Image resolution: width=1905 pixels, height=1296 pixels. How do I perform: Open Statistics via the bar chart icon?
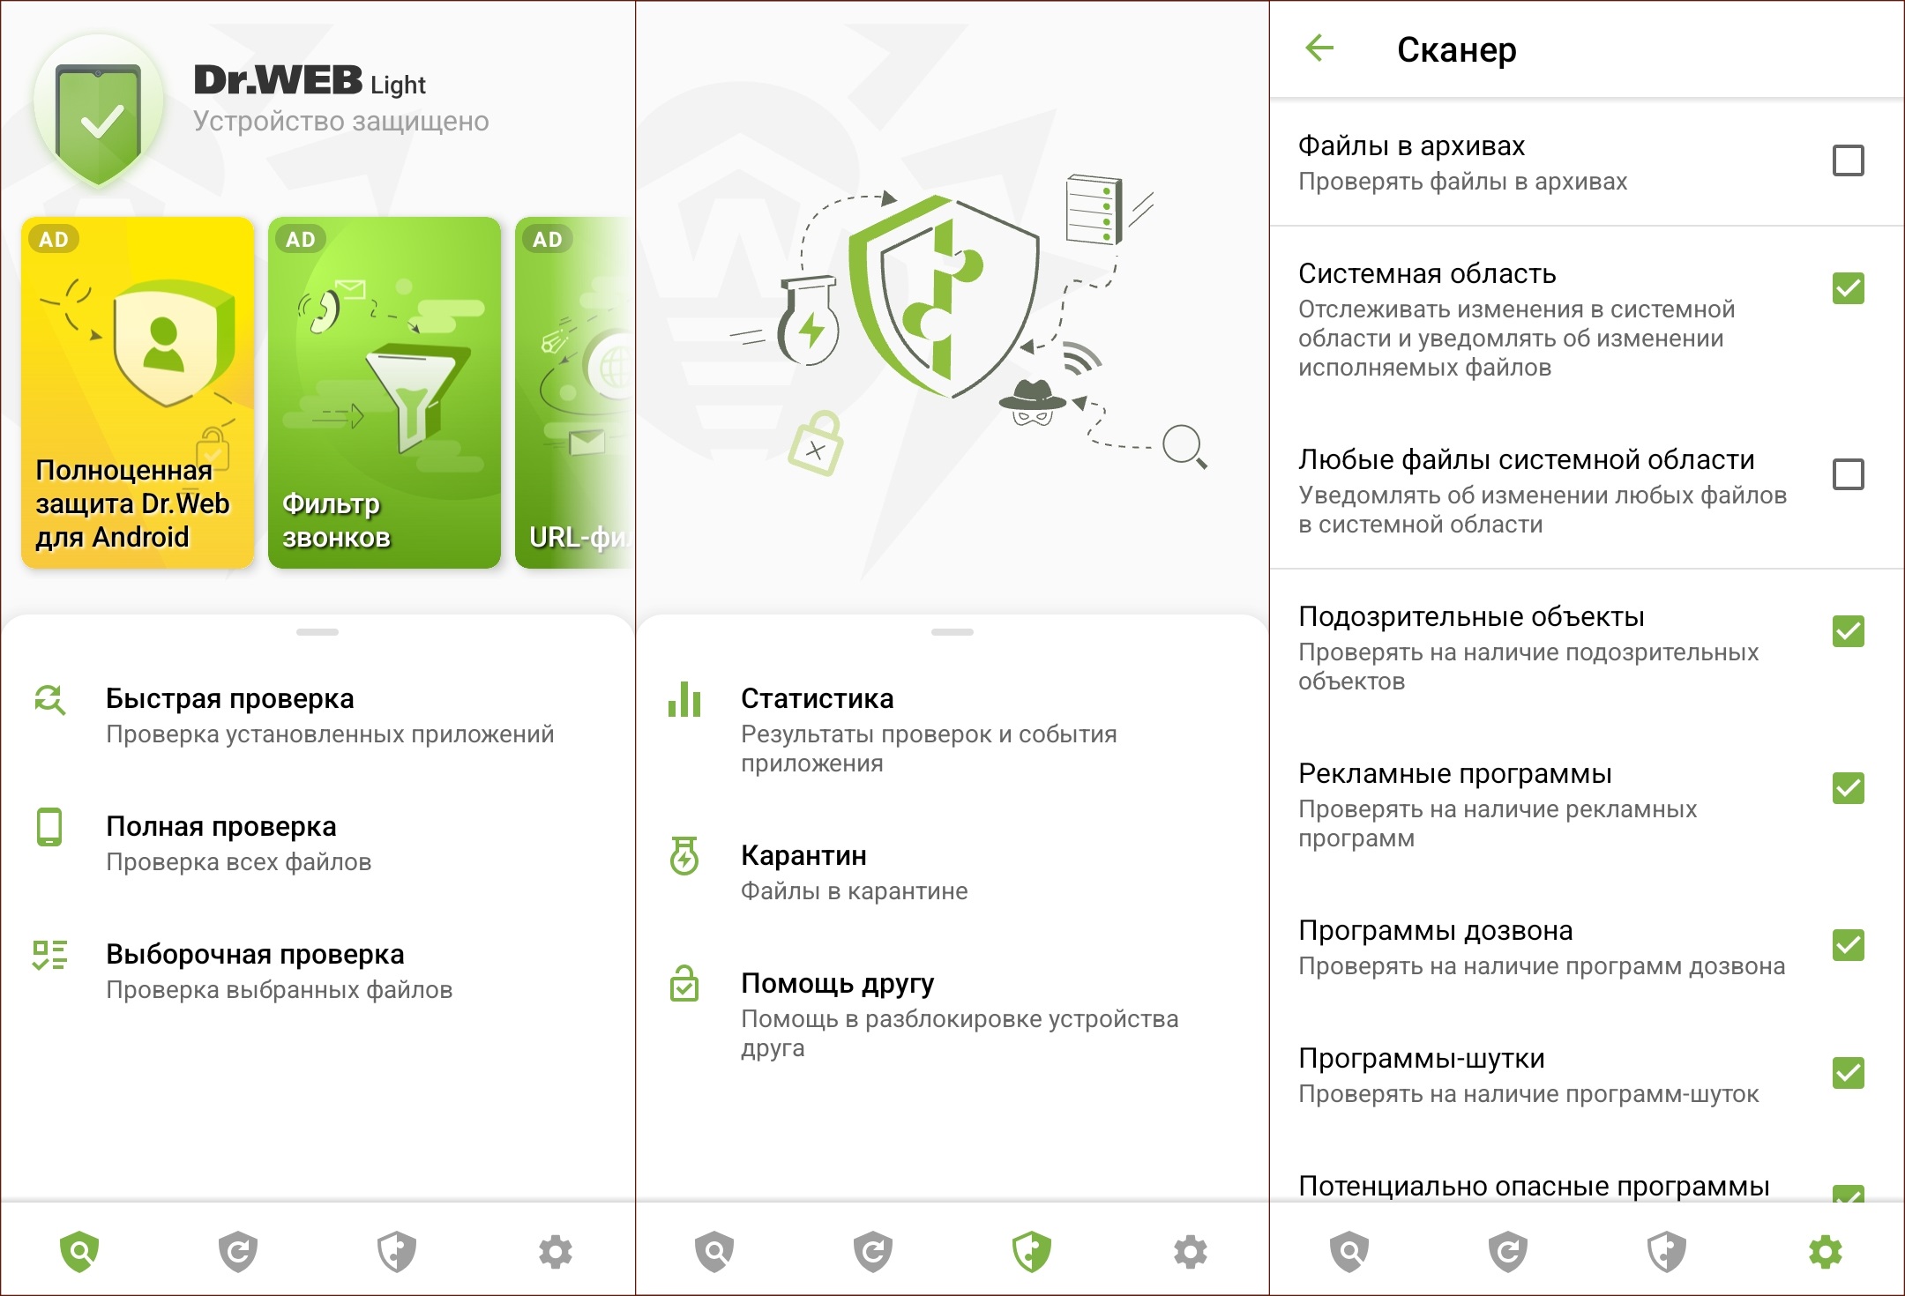(x=684, y=699)
